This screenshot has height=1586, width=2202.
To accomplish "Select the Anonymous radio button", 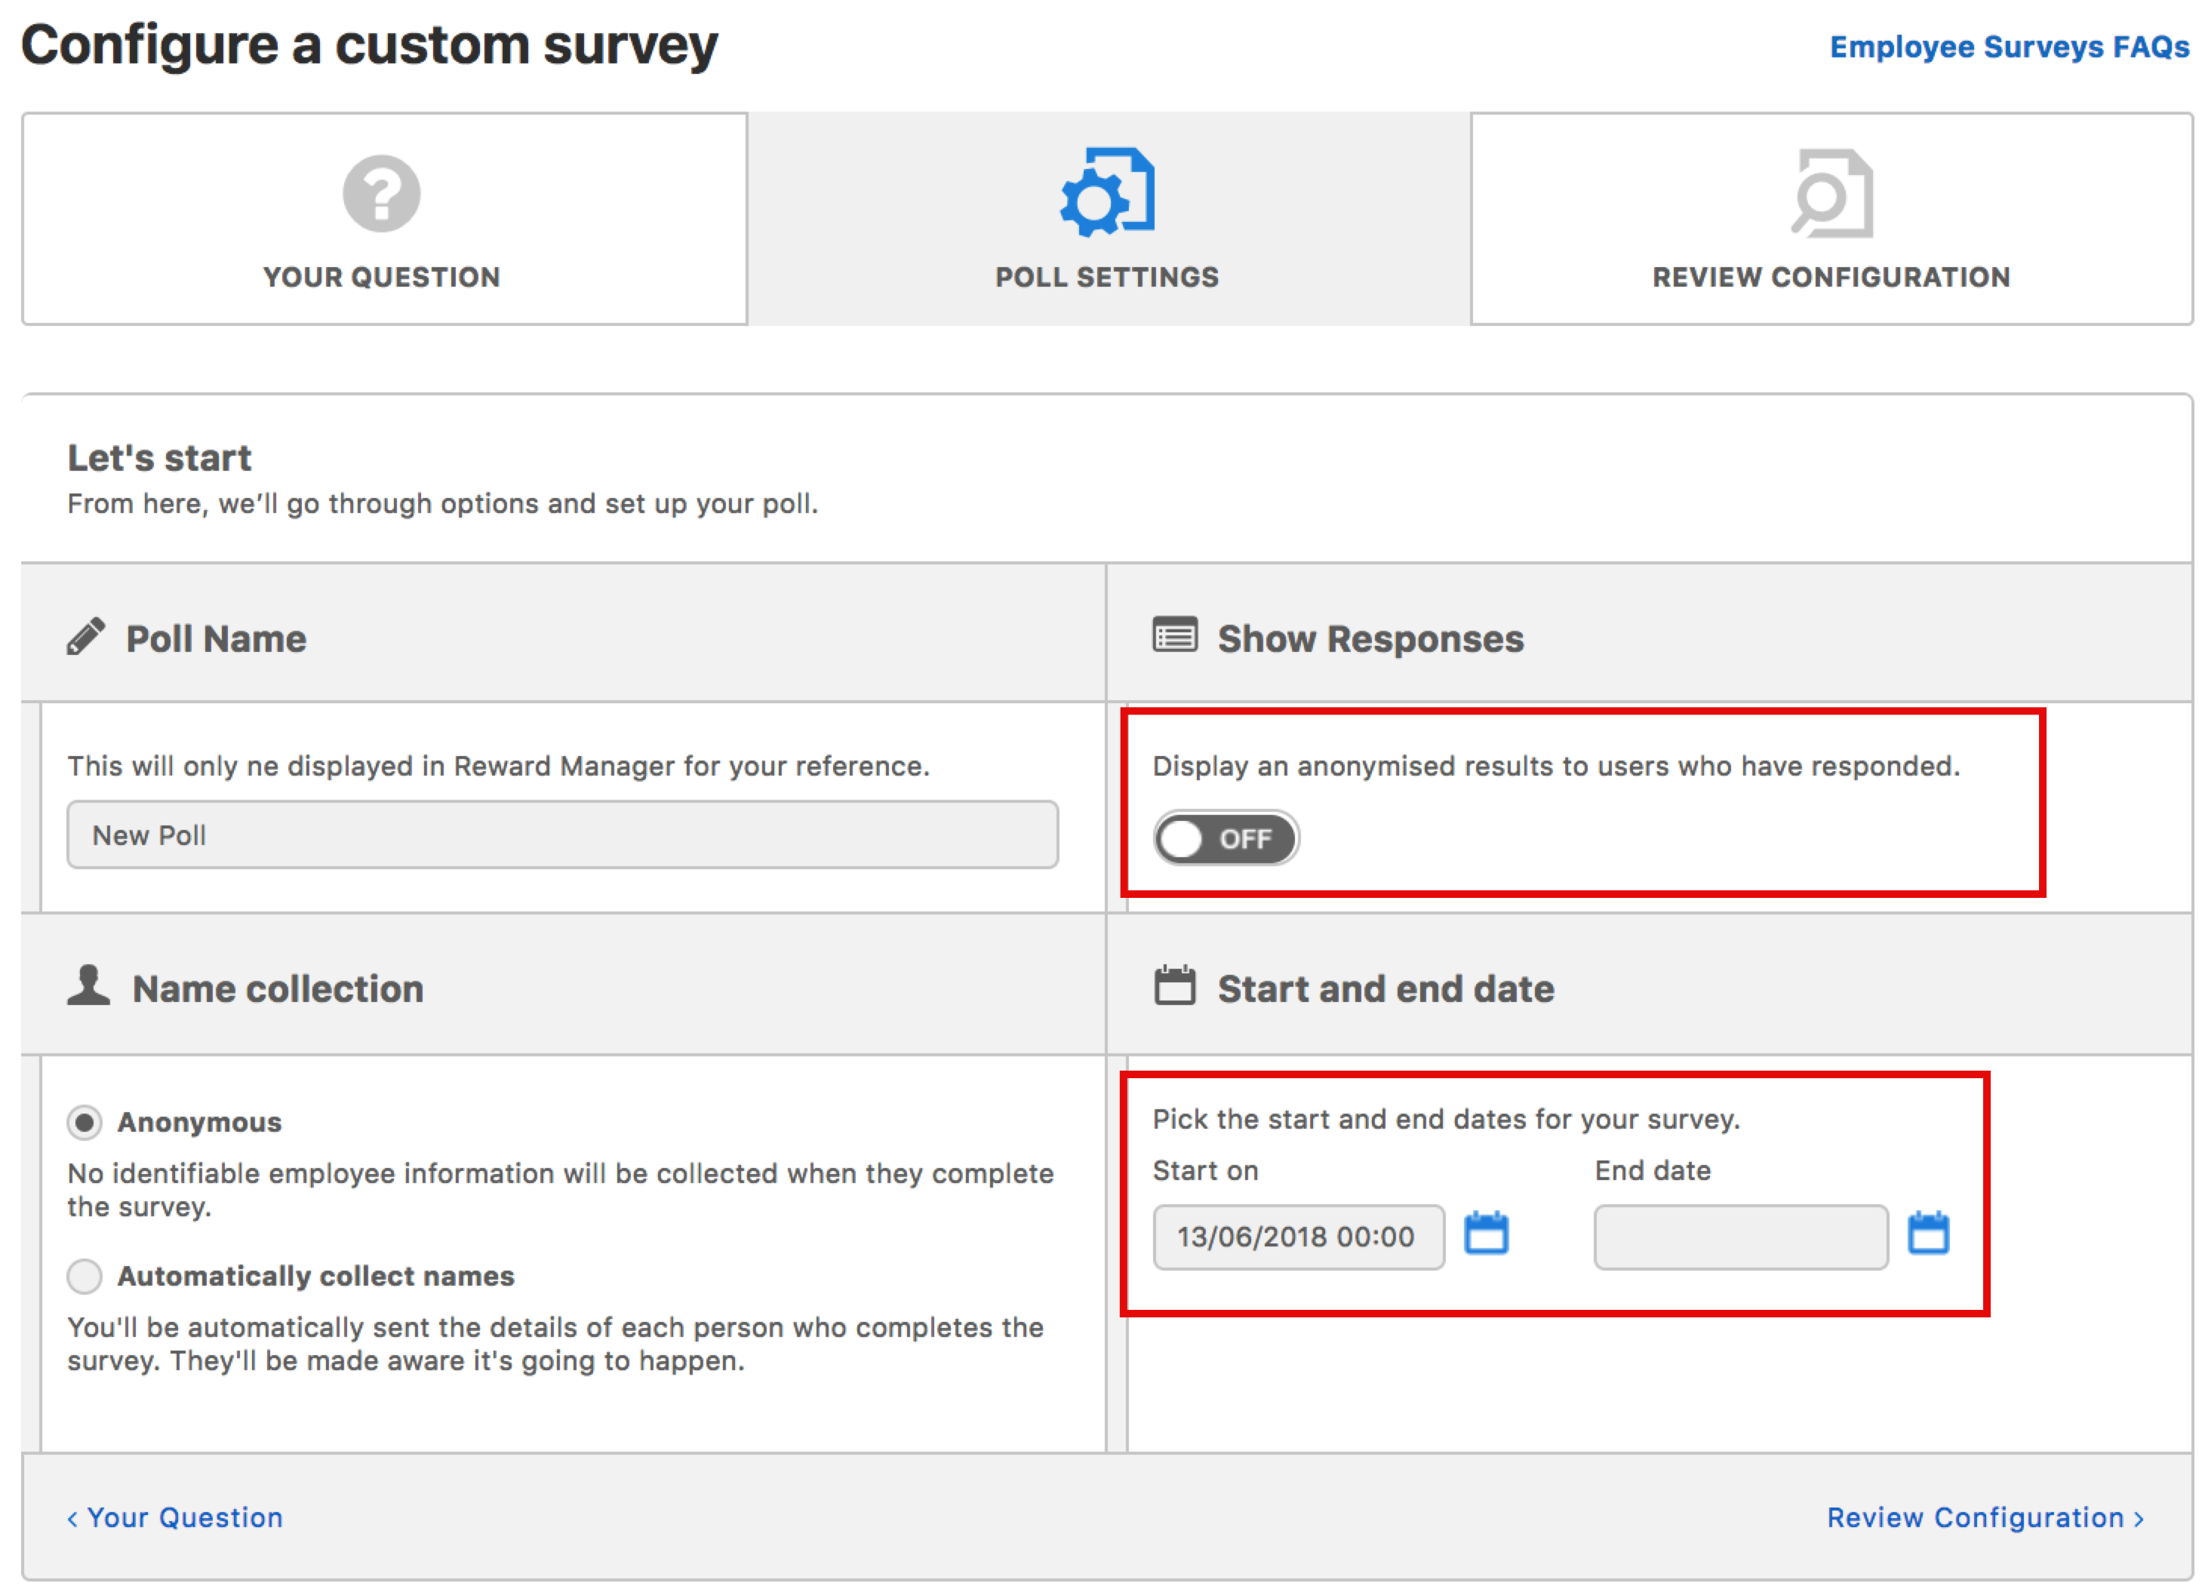I will coord(85,1122).
